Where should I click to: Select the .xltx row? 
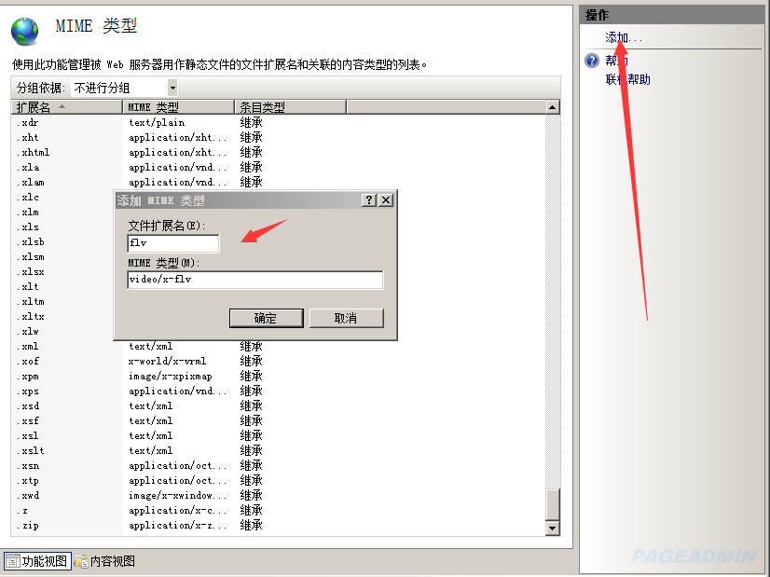62,316
